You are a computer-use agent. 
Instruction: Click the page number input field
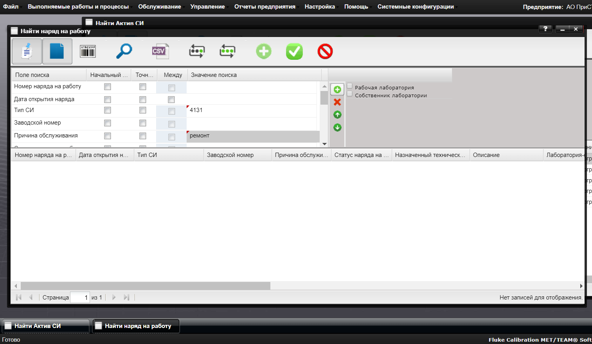click(80, 298)
